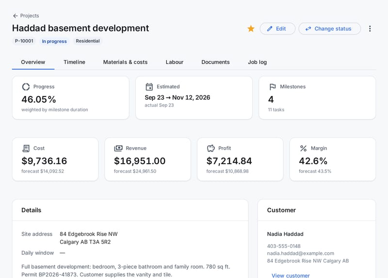Click the Permit BP2026-41873 description line
The image size is (388, 278).
point(97,275)
